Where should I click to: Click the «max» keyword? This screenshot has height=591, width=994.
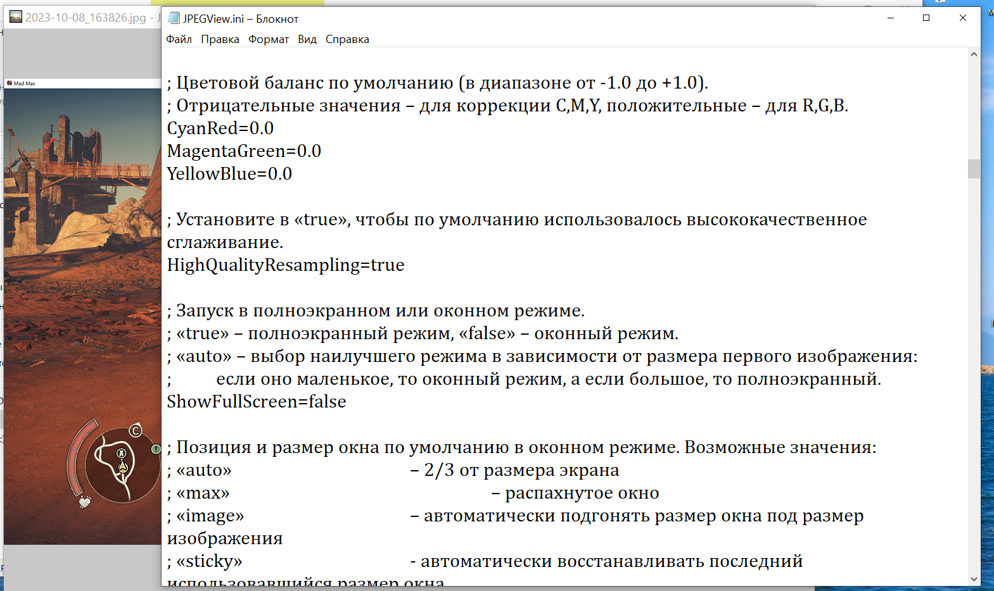(203, 493)
